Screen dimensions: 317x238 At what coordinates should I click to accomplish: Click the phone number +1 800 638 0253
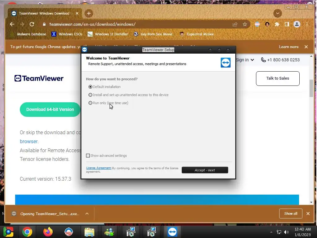tap(280, 60)
